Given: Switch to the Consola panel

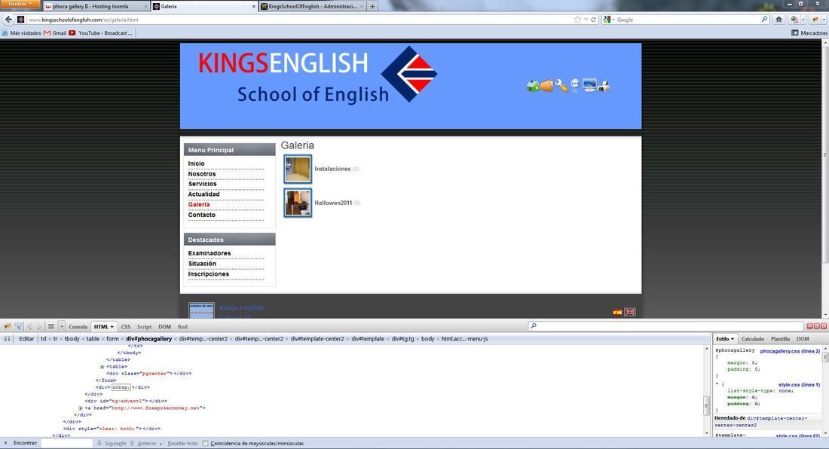Looking at the screenshot, I should 78,326.
